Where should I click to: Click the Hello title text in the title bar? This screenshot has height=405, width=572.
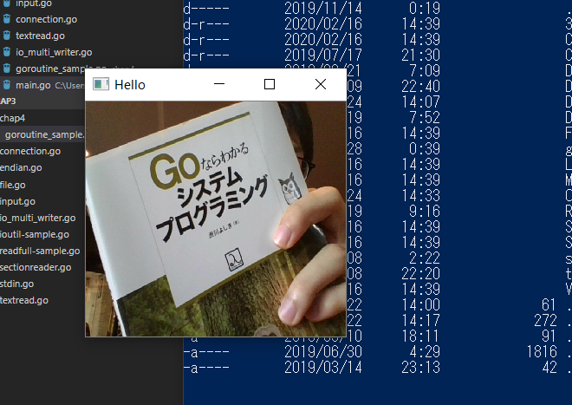[130, 85]
